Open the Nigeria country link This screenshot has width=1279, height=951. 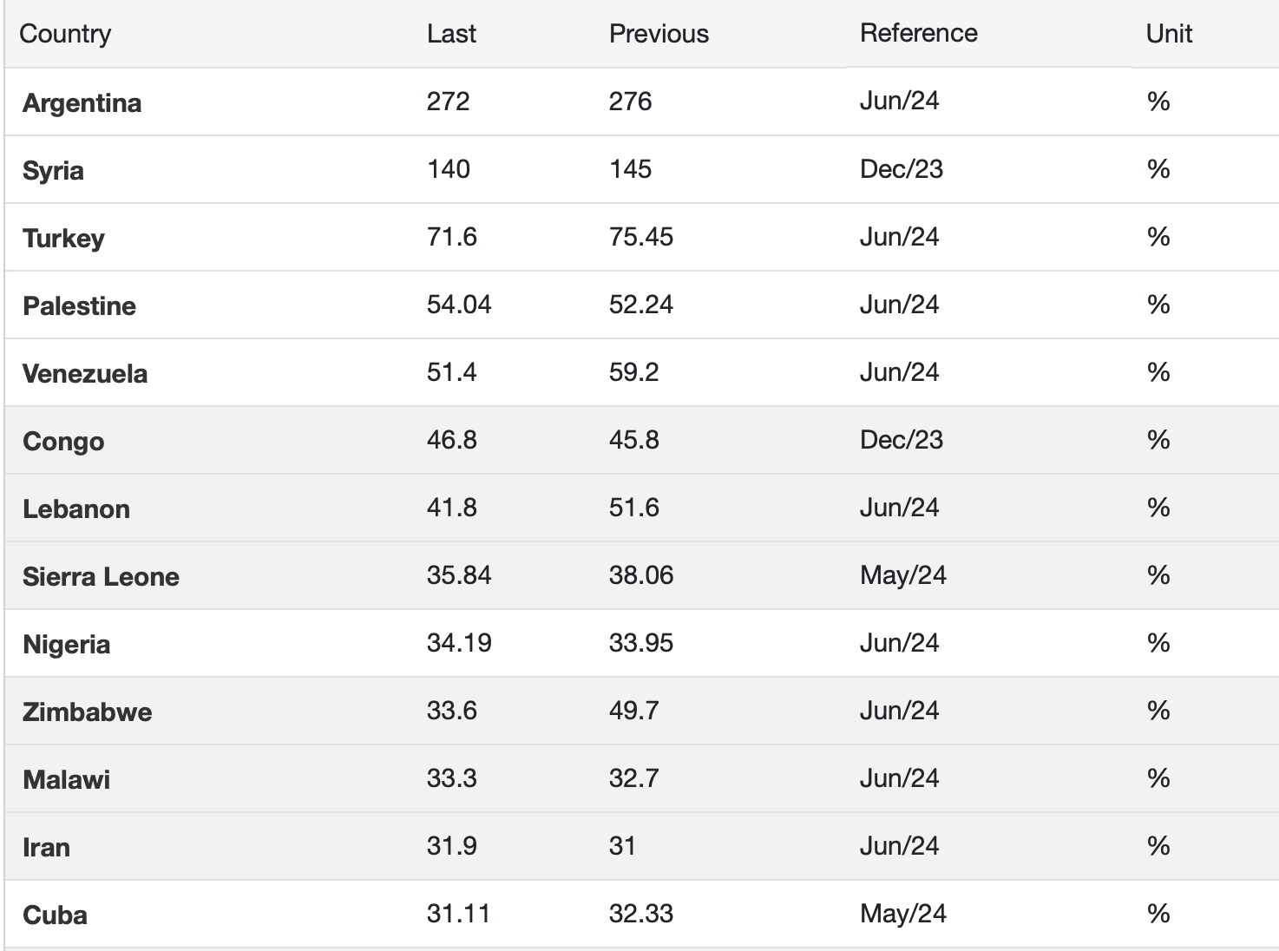pos(66,644)
